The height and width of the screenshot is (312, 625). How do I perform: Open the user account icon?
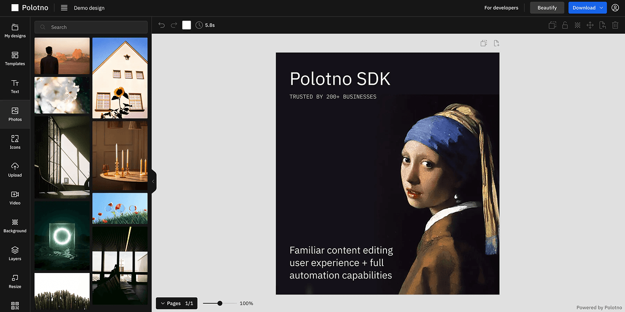pos(615,8)
